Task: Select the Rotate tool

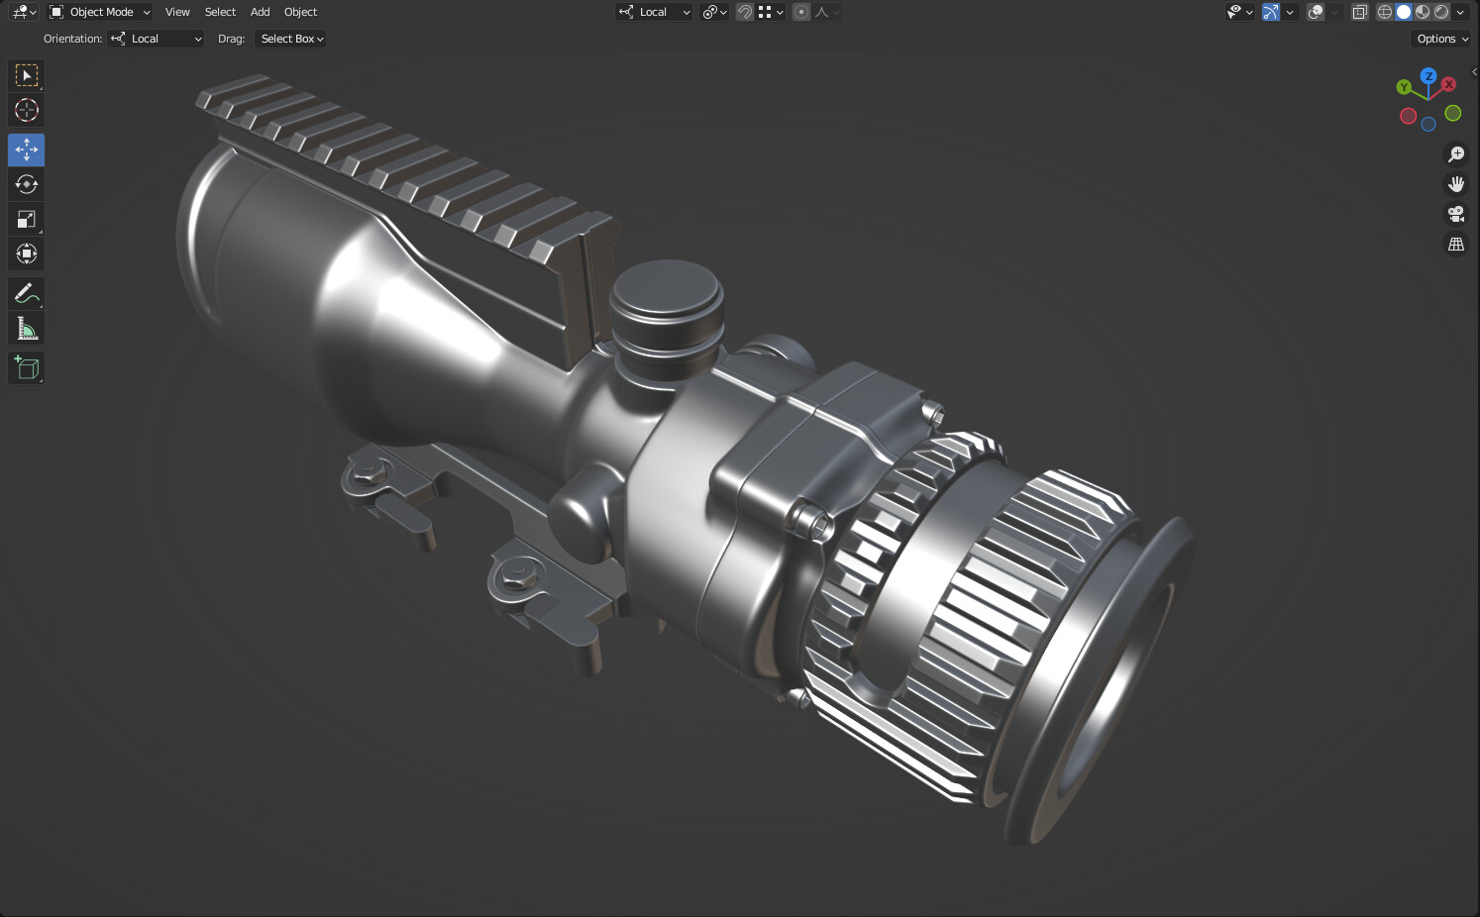Action: [26, 184]
